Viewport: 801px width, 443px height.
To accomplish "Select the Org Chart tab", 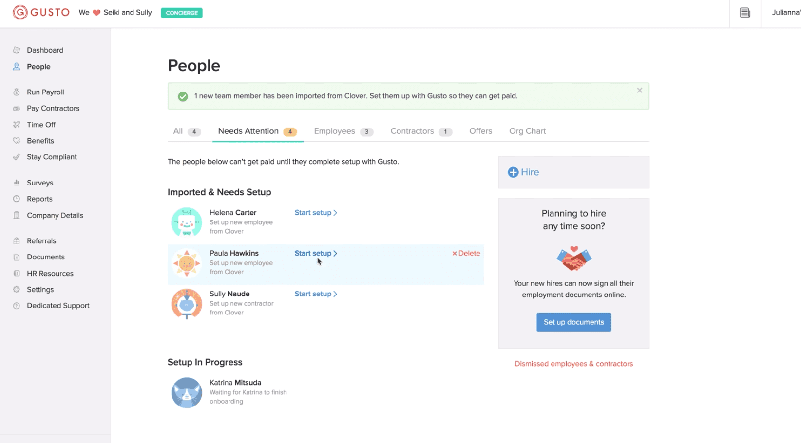I will (527, 131).
